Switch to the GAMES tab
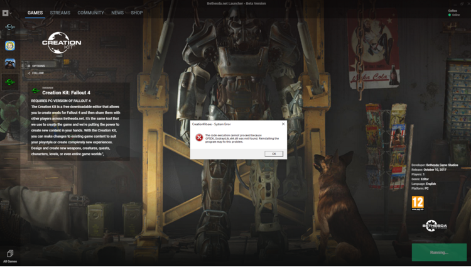 tap(35, 13)
